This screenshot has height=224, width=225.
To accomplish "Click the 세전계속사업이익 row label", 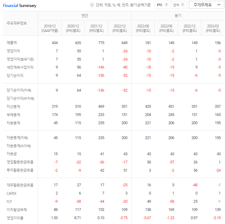I will pos(20,67).
